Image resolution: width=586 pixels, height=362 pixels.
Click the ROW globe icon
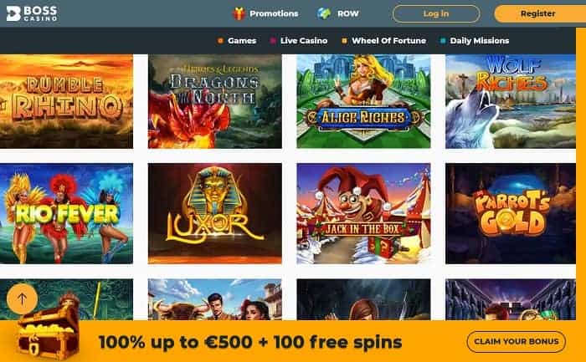coord(324,14)
